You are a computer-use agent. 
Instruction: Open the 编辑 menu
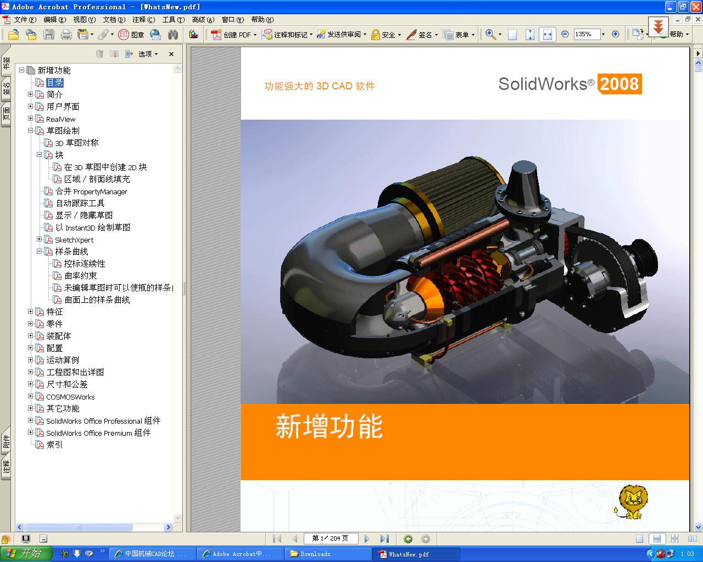click(x=54, y=19)
